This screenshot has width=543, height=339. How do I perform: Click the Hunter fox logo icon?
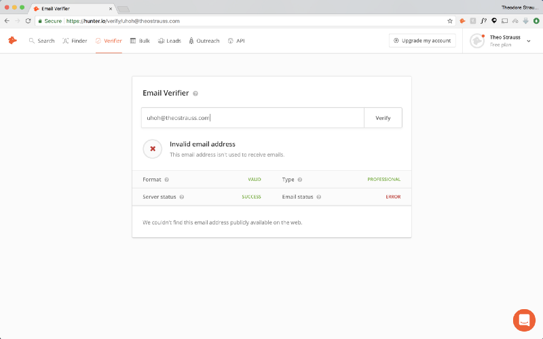coord(12,41)
